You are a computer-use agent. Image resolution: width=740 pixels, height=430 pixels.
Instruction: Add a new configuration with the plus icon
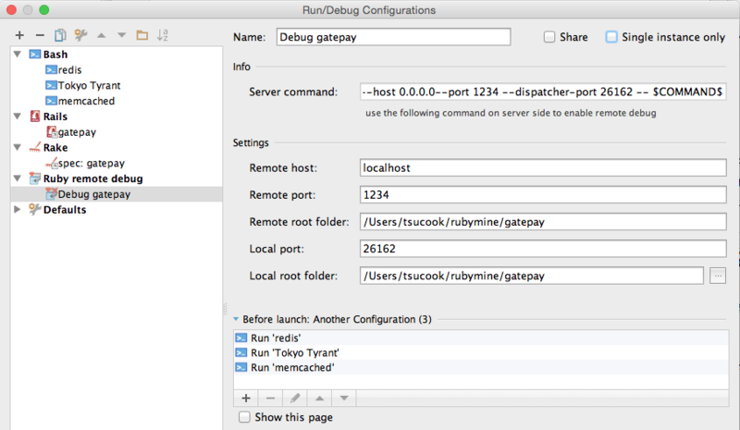[19, 35]
